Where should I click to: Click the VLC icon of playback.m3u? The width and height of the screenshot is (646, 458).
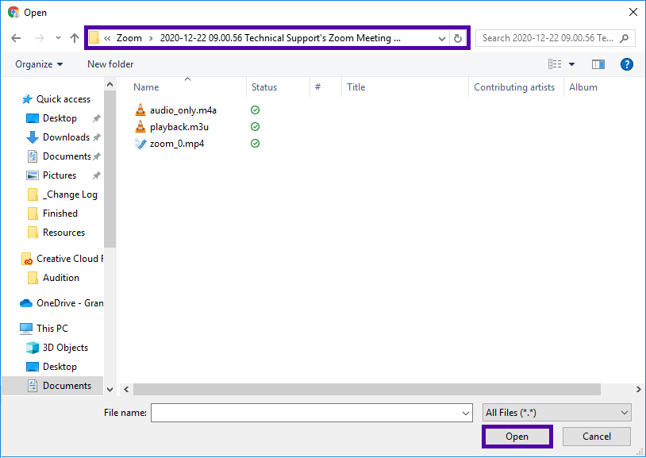140,126
